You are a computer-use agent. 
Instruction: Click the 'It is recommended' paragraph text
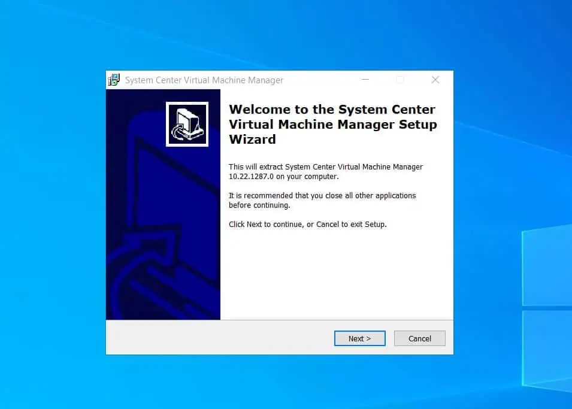(322, 200)
